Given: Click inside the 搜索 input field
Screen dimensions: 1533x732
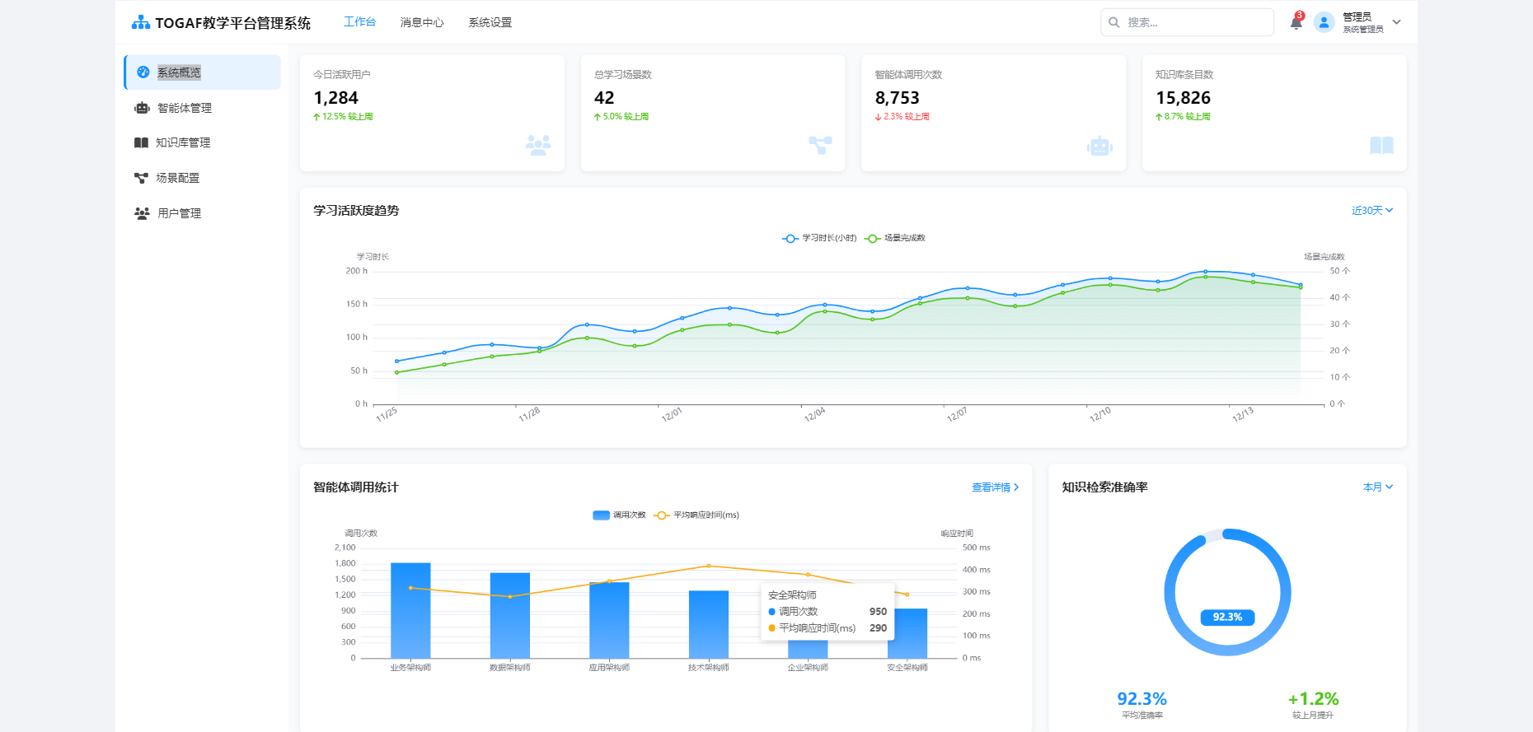Looking at the screenshot, I should [1187, 22].
